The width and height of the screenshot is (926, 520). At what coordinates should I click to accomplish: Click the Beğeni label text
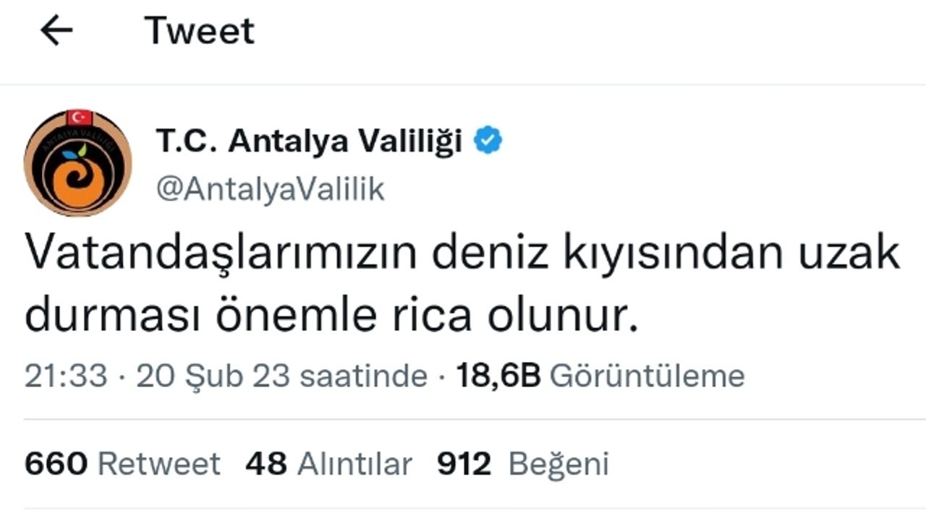coord(558,464)
